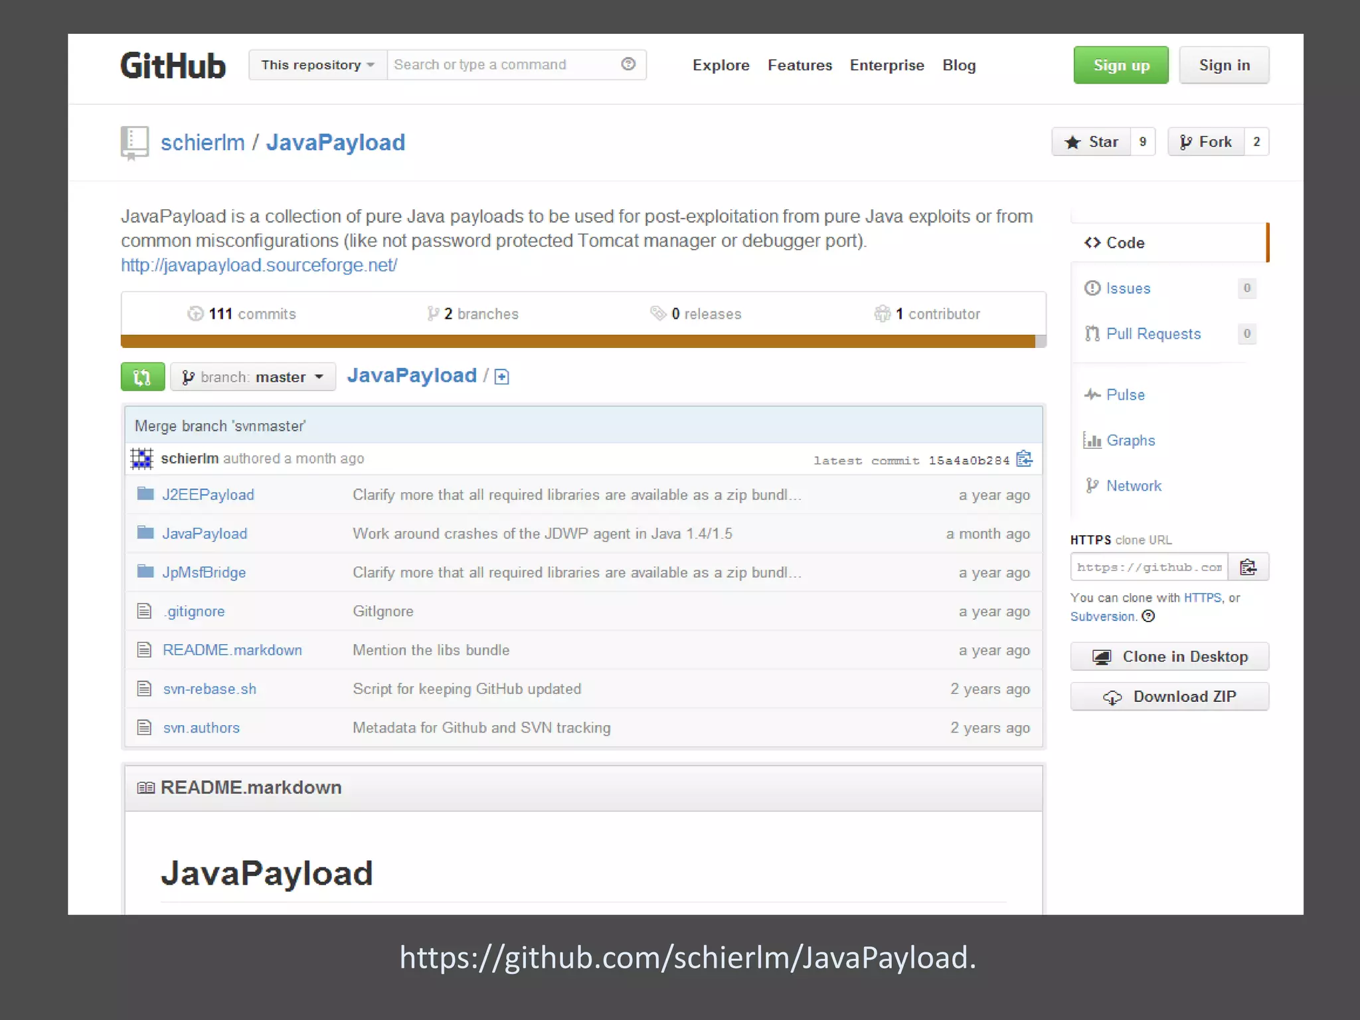Open the Graphs tab in sidebar
This screenshot has height=1020, width=1360.
(x=1120, y=440)
